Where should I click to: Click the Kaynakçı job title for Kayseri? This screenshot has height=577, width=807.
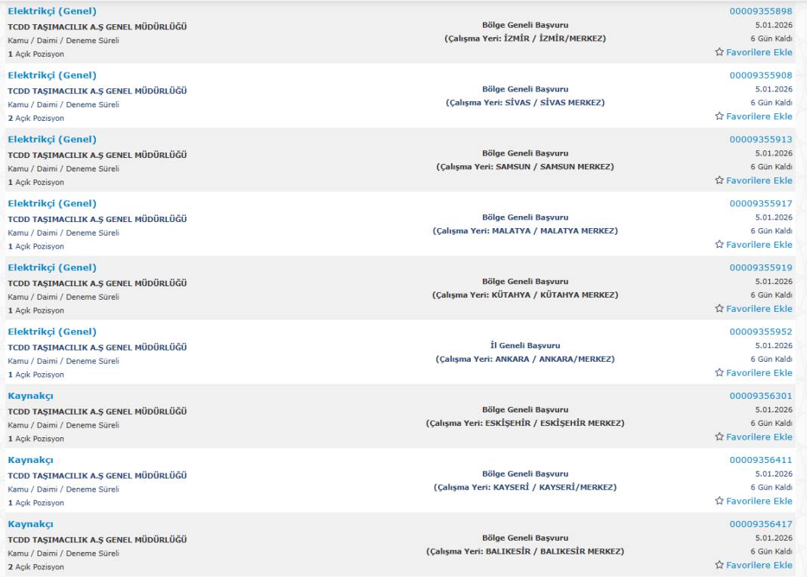tap(30, 460)
